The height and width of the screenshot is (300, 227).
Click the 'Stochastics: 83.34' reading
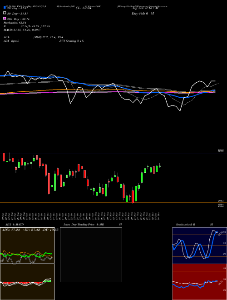click(15, 23)
